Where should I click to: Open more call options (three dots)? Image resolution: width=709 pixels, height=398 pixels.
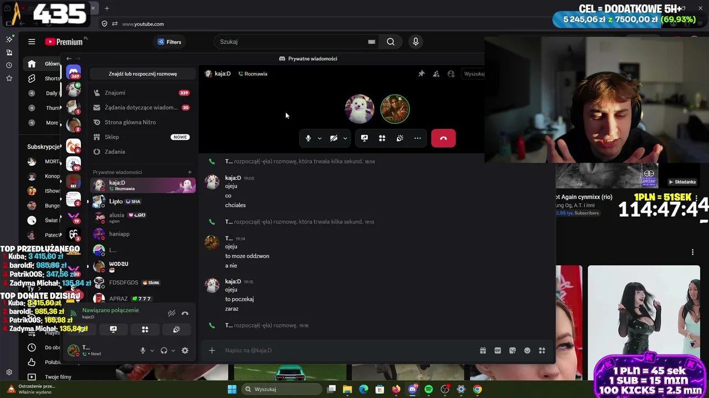418,138
